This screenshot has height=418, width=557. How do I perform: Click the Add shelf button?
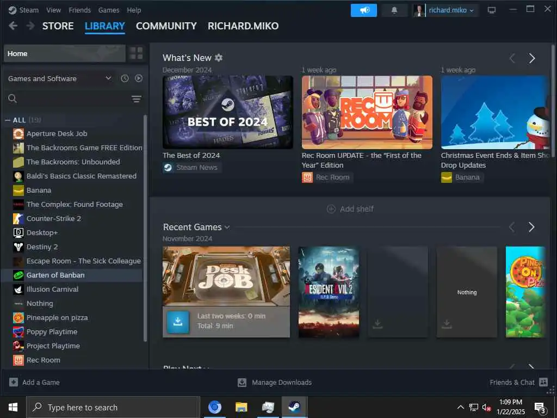(x=350, y=208)
